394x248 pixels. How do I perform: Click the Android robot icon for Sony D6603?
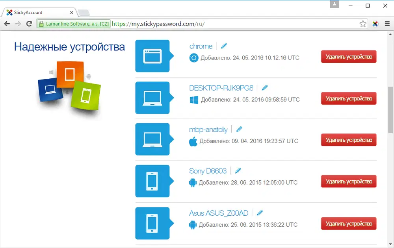192,183
